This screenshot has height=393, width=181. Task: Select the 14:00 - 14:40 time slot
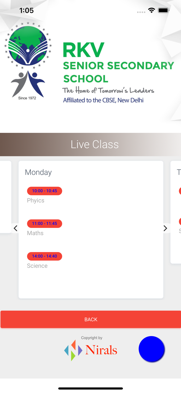tap(45, 256)
